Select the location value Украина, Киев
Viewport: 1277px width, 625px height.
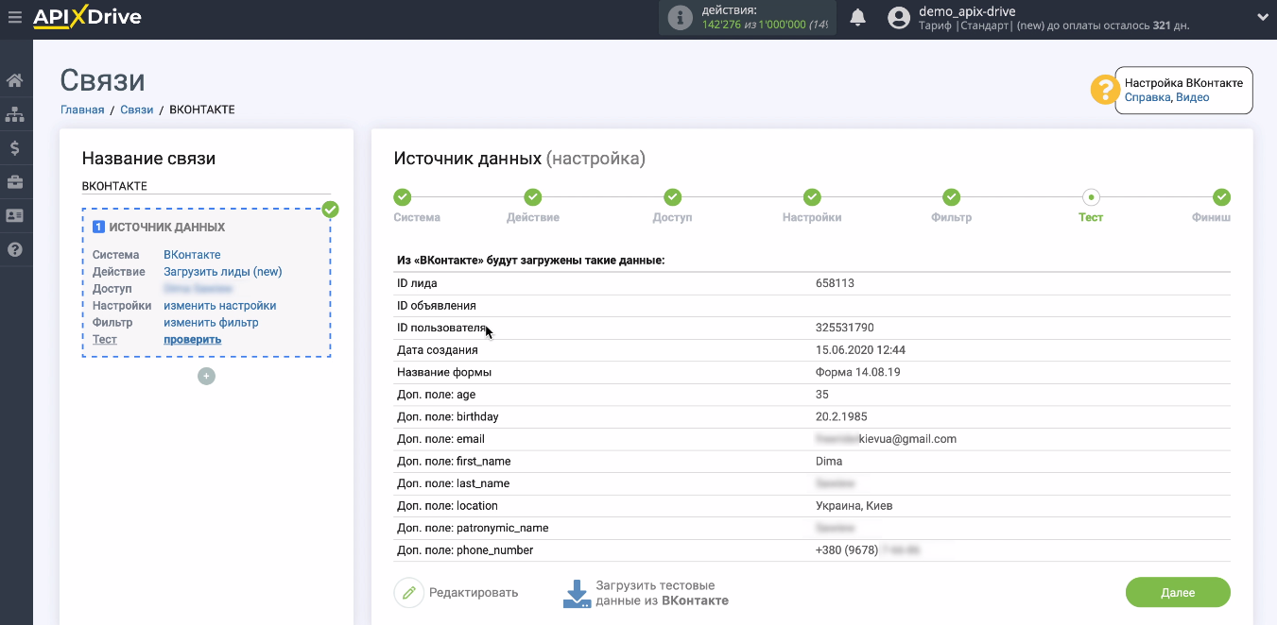(x=854, y=506)
